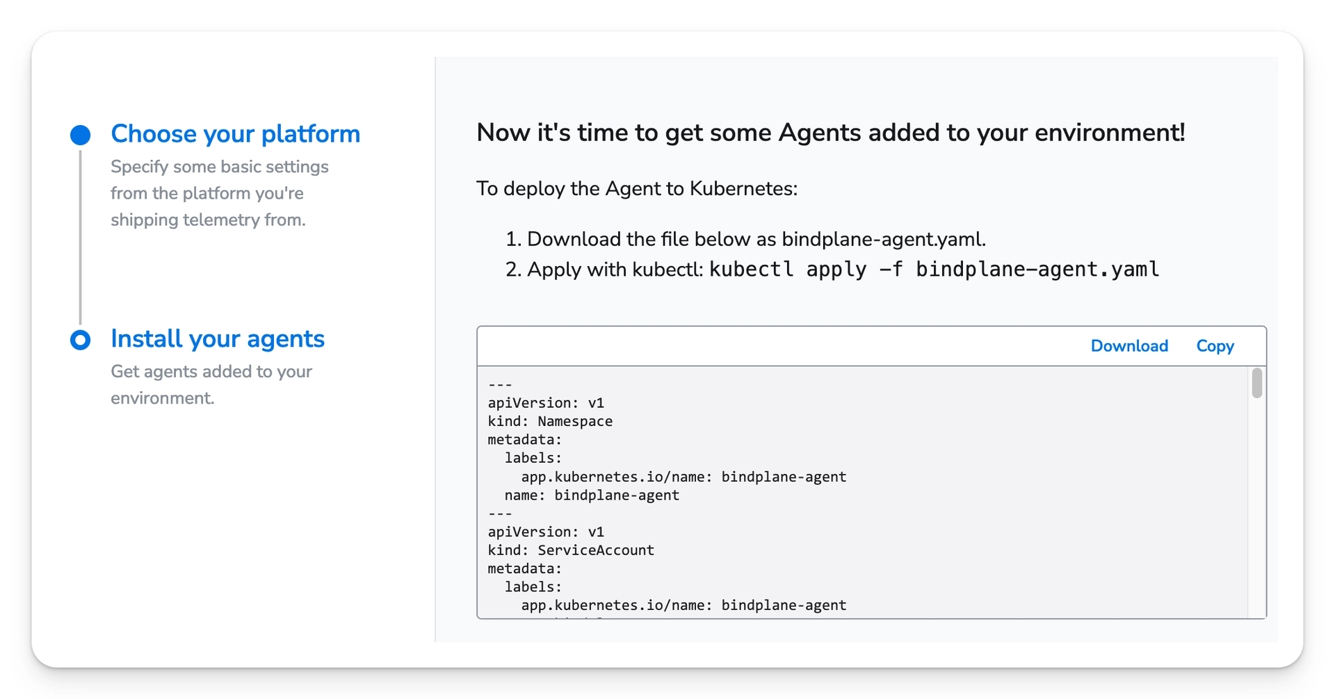
Task: Click the Download link above the YAML
Action: pyautogui.click(x=1129, y=345)
